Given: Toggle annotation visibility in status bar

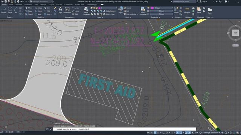Looking at the screenshot, I should [x=186, y=133].
